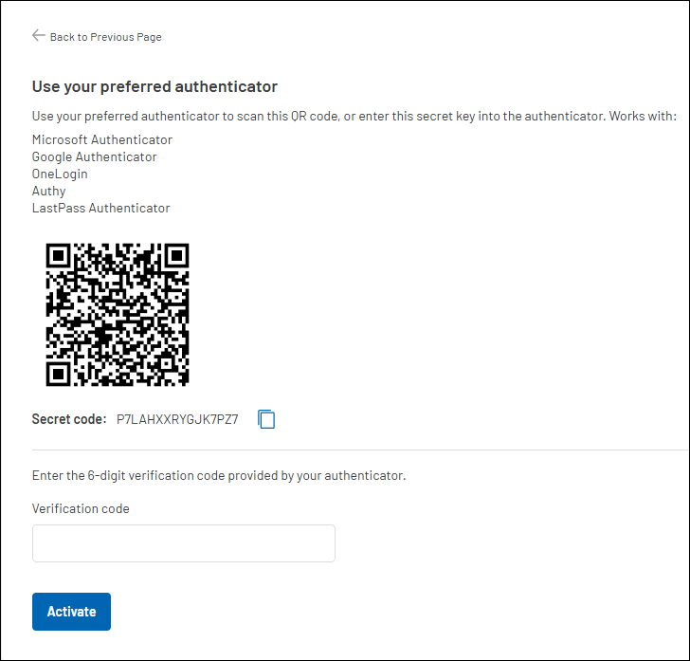Select the secret code text P7LAHXXRYGJK7PZ7
The width and height of the screenshot is (690, 661).
tap(177, 419)
